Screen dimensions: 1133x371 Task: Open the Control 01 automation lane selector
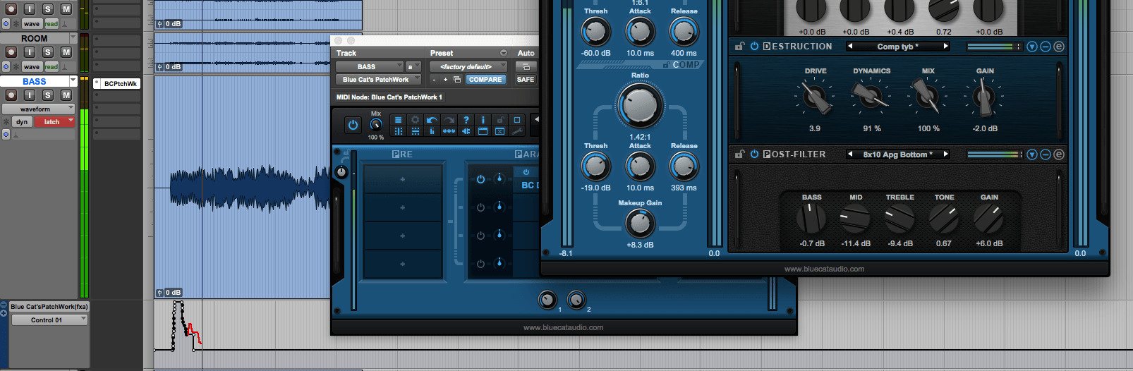click(49, 320)
